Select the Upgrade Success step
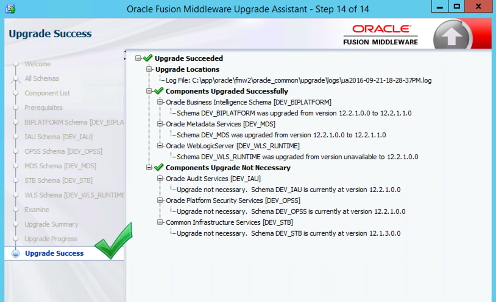The height and width of the screenshot is (302, 496). (54, 253)
